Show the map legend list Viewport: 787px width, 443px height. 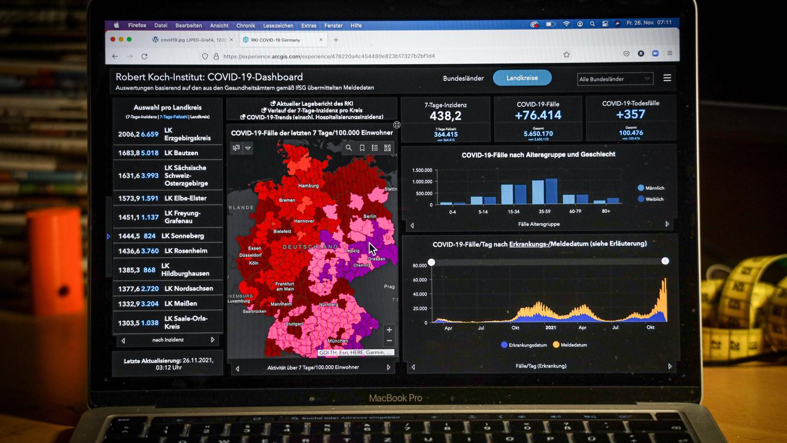pos(375,148)
